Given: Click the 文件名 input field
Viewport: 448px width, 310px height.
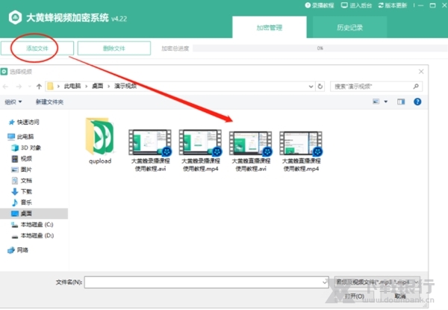Looking at the screenshot, I should coord(206,282).
